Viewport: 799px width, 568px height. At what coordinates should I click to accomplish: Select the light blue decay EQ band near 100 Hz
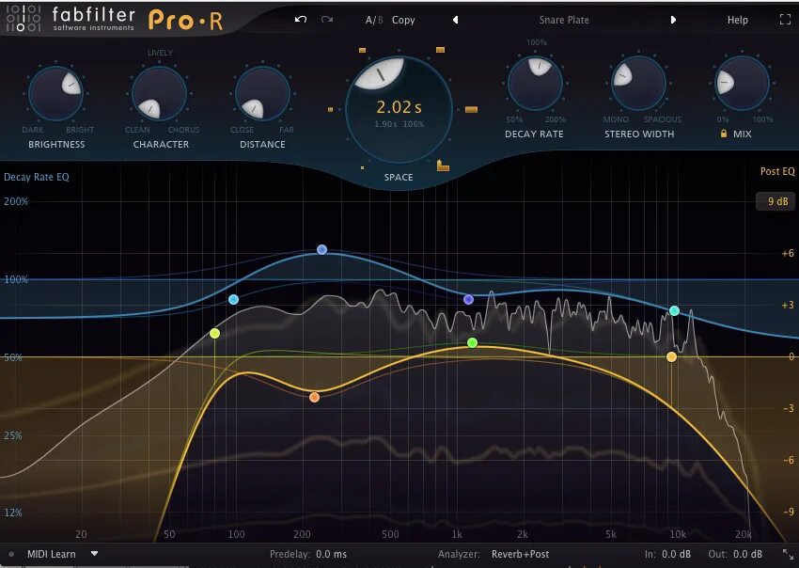[x=233, y=300]
